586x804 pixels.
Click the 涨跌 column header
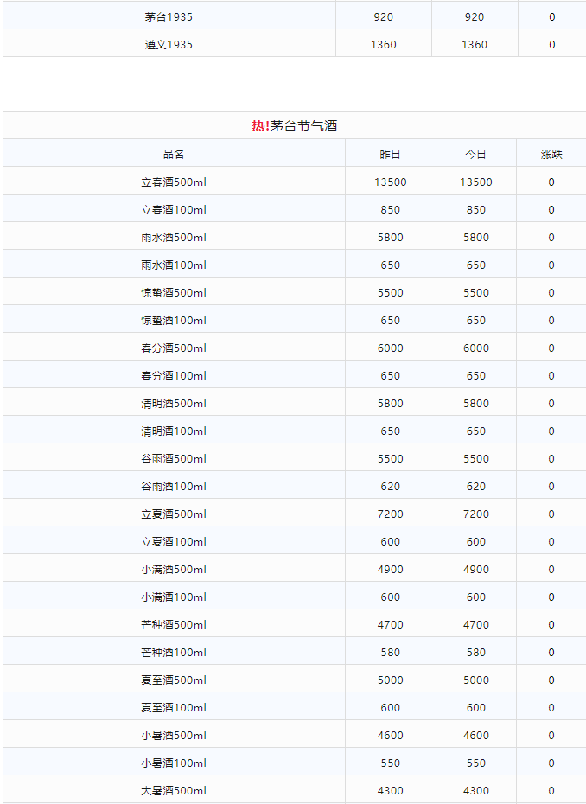pyautogui.click(x=551, y=155)
